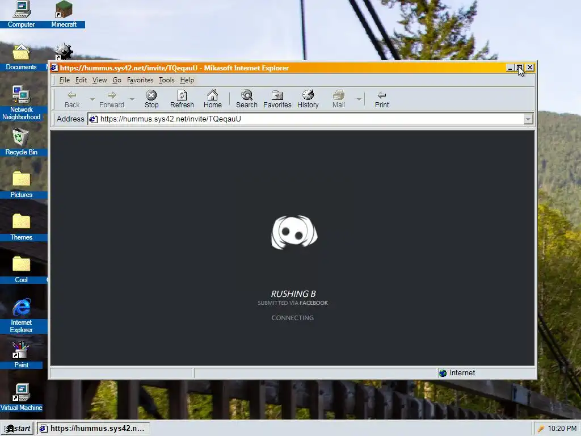Screen dimensions: 581x436
Task: Open the start menu button
Action: (18, 429)
